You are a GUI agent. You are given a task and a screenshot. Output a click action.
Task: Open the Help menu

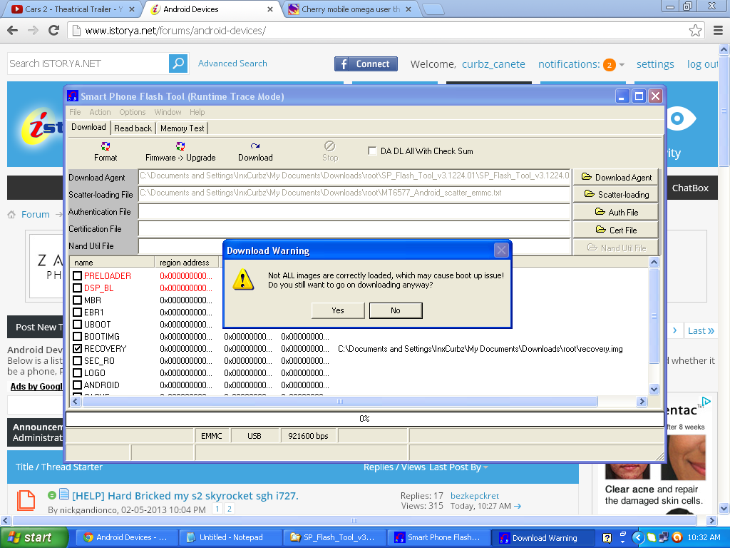tap(197, 112)
